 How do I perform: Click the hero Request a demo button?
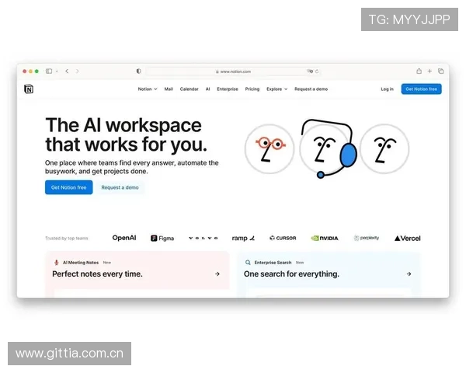pos(120,187)
